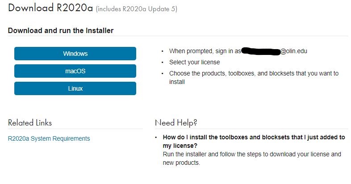Click the Download R2020a page title
This screenshot has height=184, width=351.
[x=50, y=8]
